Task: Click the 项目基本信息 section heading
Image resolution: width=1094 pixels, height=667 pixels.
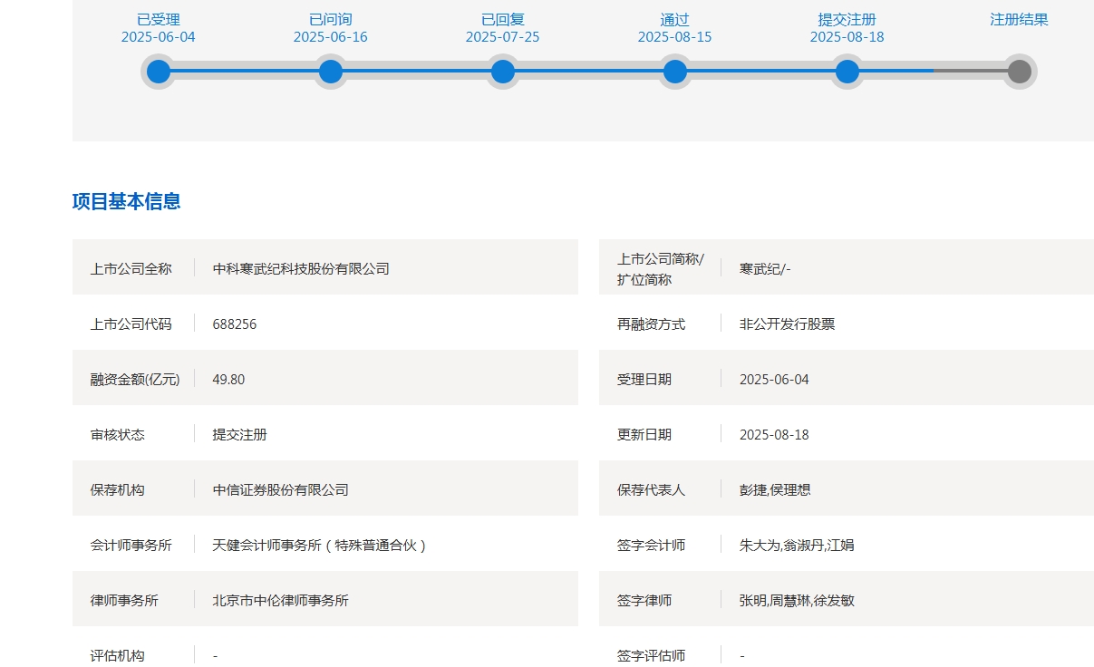Action: [127, 201]
